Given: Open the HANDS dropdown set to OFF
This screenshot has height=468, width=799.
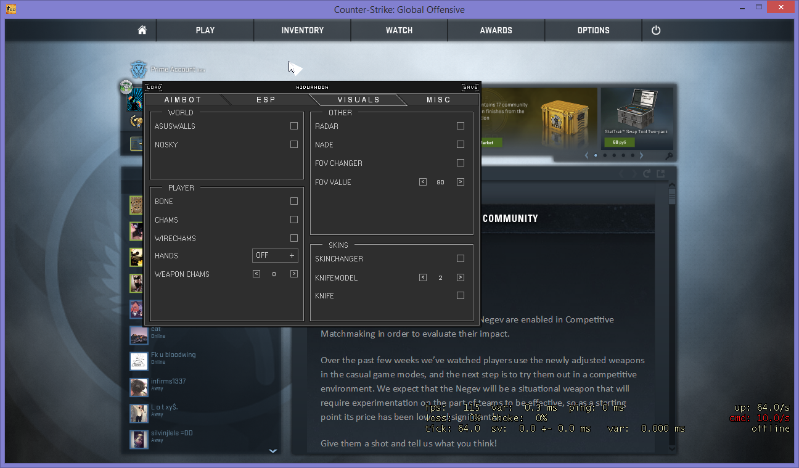Looking at the screenshot, I should 275,255.
